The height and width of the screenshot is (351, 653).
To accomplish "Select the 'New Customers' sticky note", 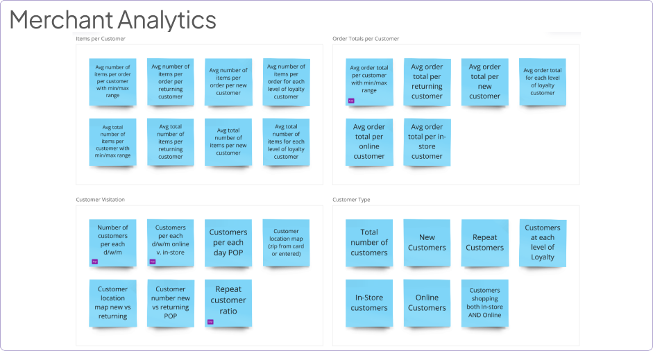I will click(x=427, y=243).
